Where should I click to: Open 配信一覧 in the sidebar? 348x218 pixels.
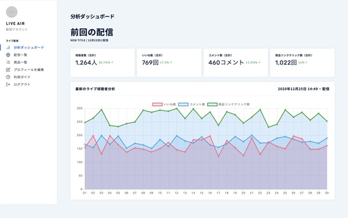tap(20, 54)
